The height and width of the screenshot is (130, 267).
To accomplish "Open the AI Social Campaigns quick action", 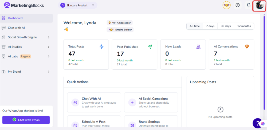I will (x=151, y=103).
